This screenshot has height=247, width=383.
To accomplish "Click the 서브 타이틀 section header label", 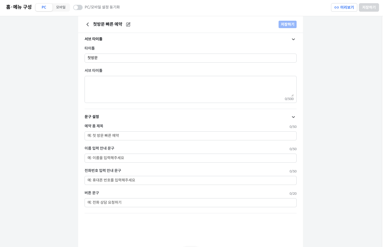I will coord(94,39).
